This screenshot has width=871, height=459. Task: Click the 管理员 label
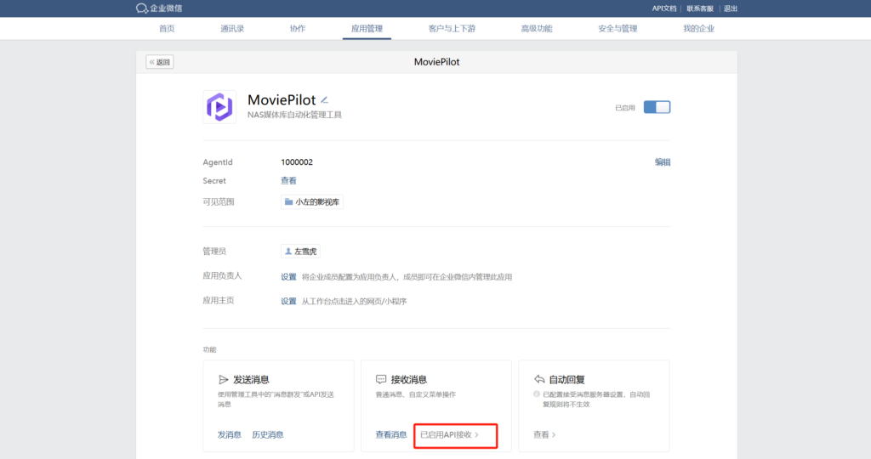point(214,252)
